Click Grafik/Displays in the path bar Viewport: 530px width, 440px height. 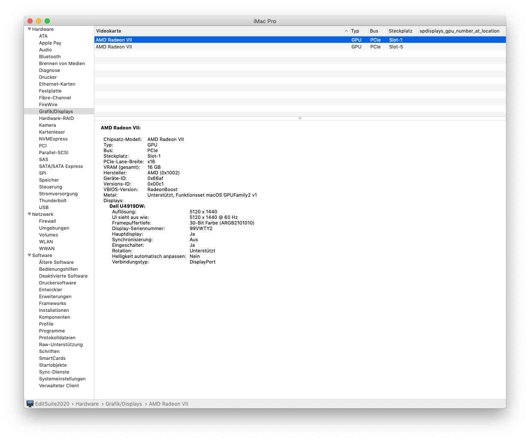(x=124, y=404)
